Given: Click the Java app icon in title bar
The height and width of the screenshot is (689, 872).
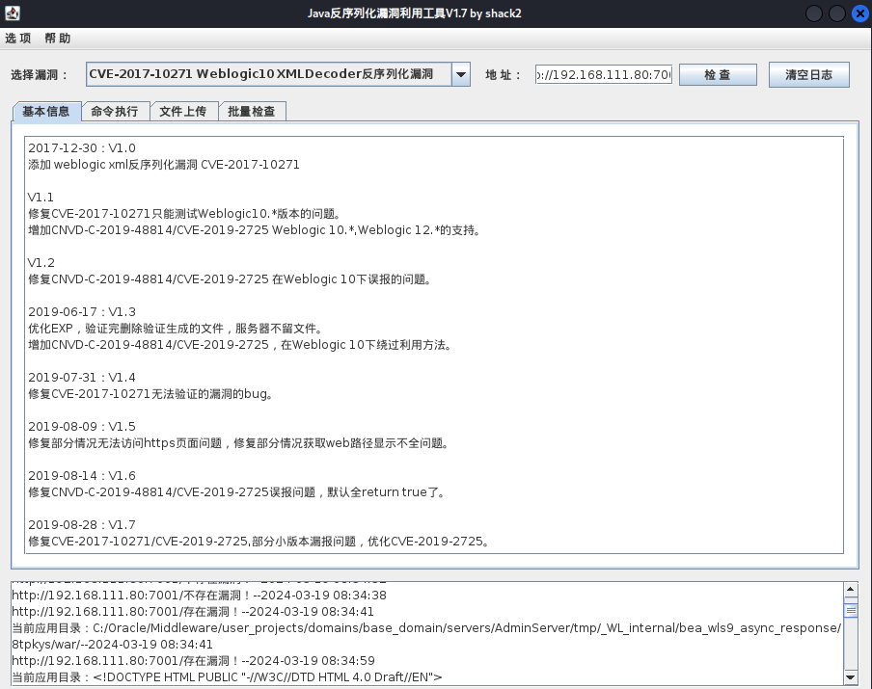Looking at the screenshot, I should coord(13,13).
